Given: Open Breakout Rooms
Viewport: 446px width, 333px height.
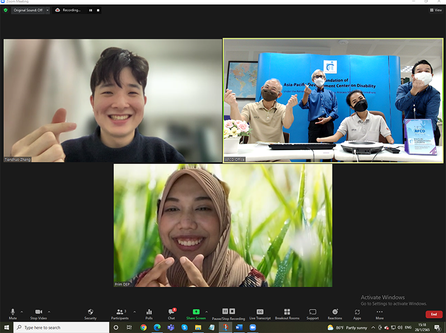Looking at the screenshot, I should 287,313.
